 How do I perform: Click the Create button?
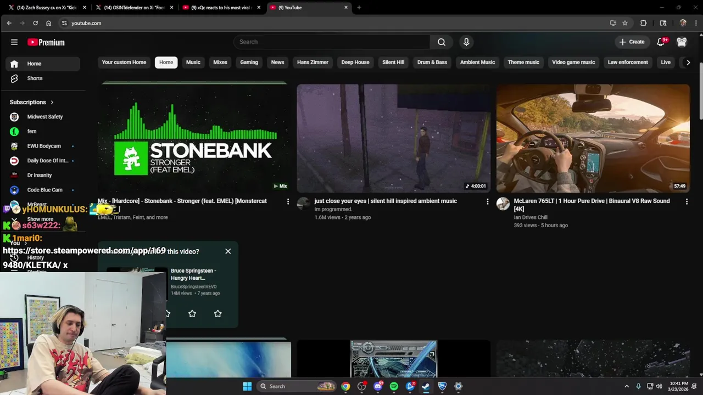(632, 42)
